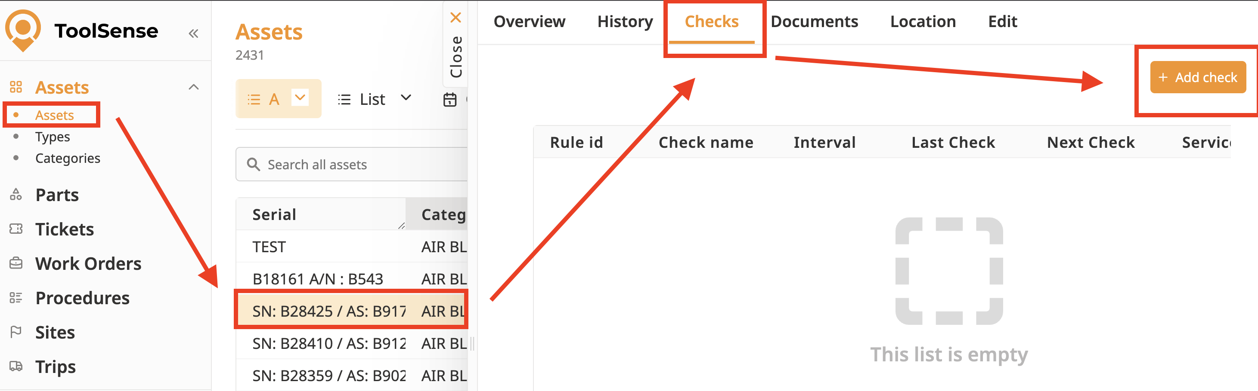Click the Next Check column header

point(1091,142)
